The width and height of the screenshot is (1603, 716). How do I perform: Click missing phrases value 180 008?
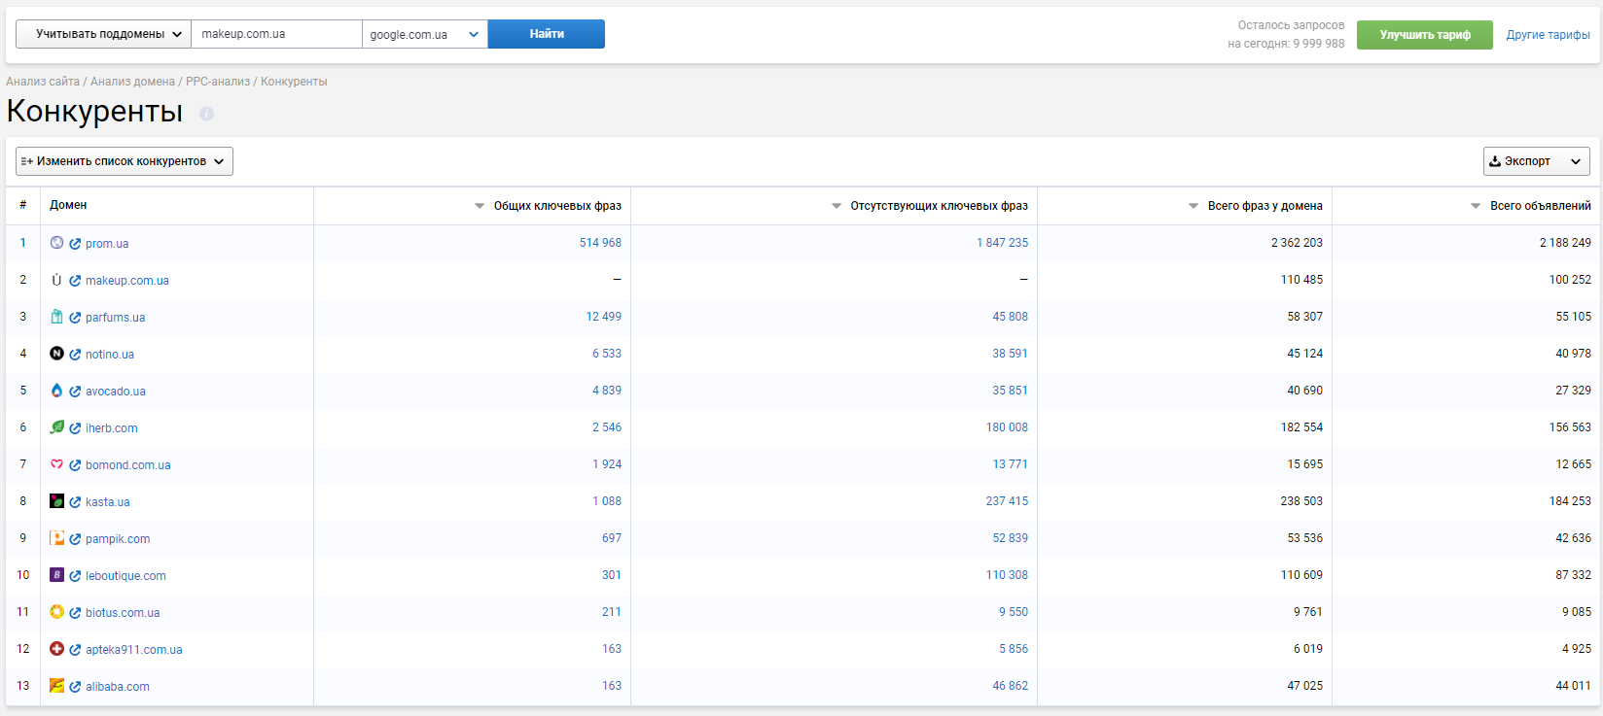tap(1007, 427)
